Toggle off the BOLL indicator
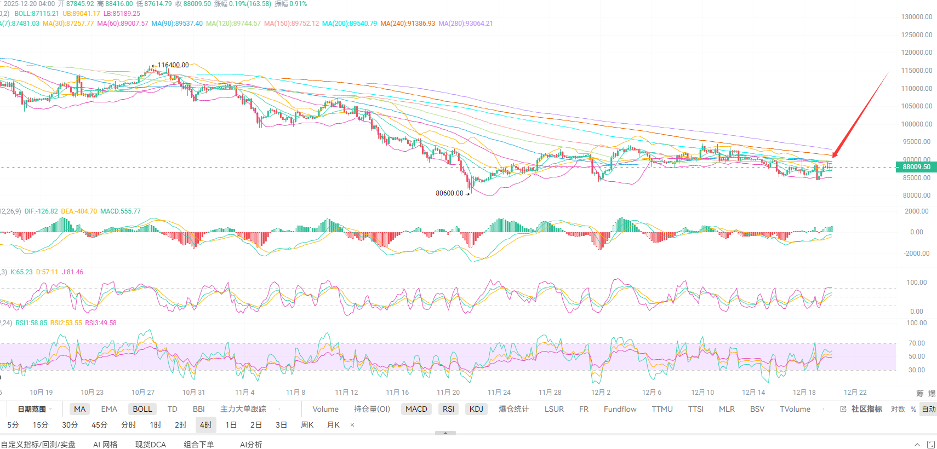 (x=142, y=409)
